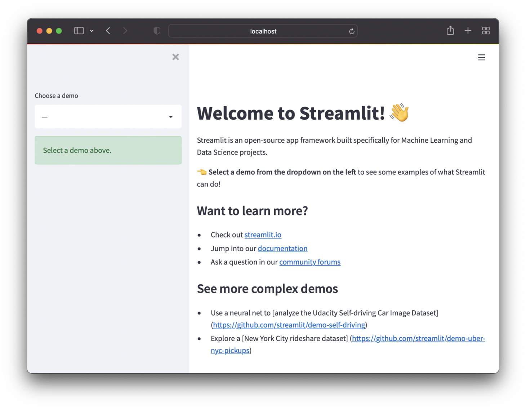Open the Streamlit hamburger menu
This screenshot has width=526, height=409.
coord(481,57)
